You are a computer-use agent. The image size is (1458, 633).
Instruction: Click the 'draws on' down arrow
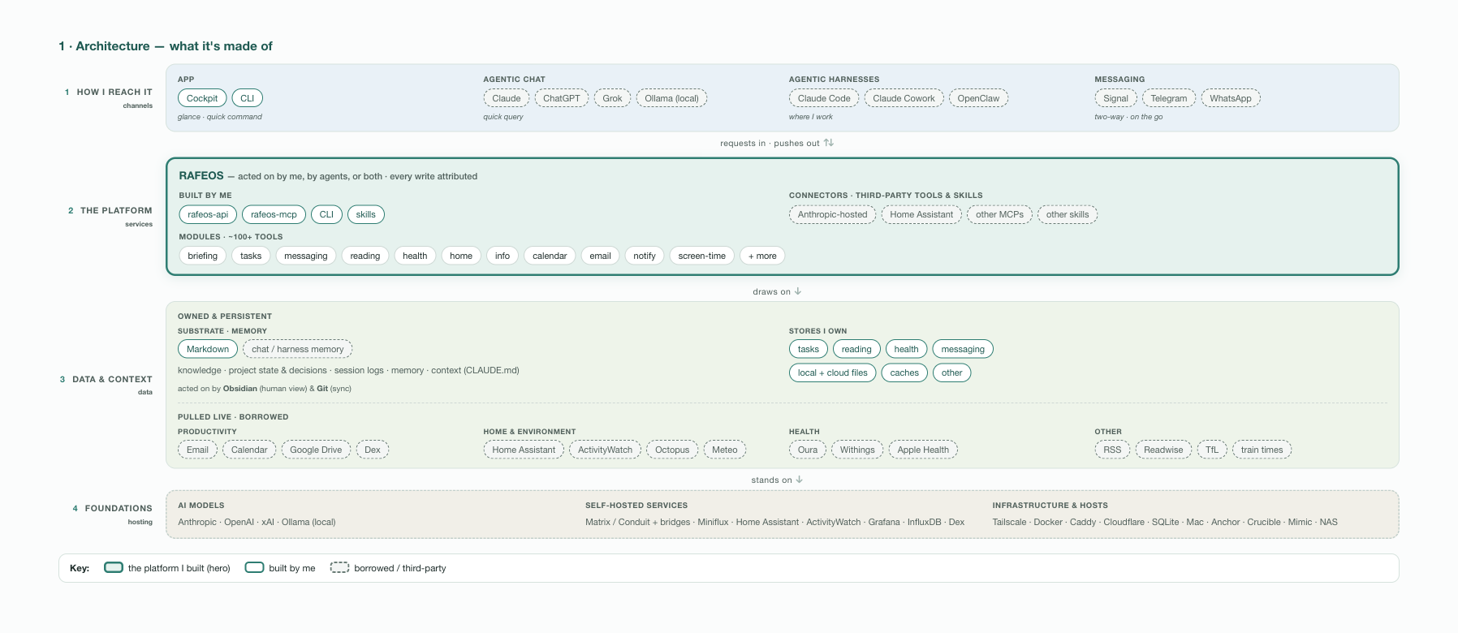pyautogui.click(x=798, y=291)
